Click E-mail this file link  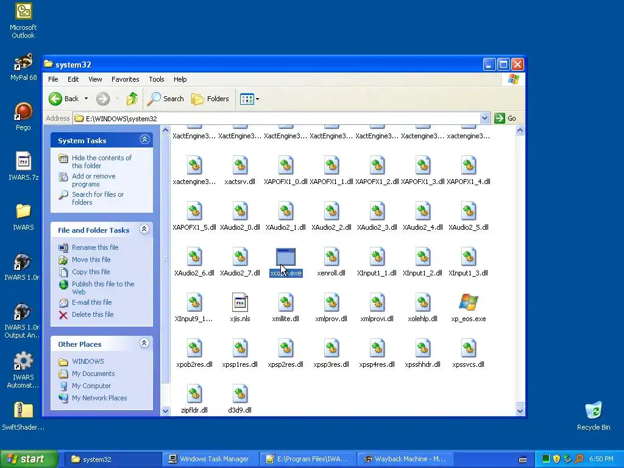pos(91,302)
